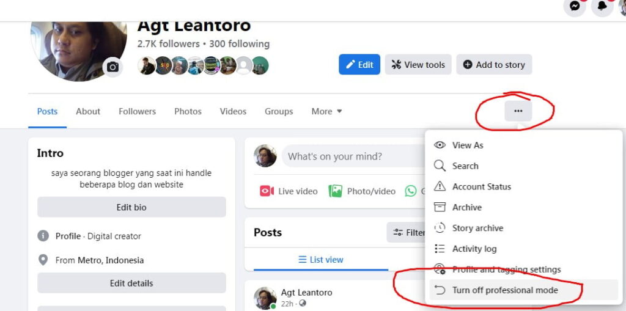Click globe privacy icon under Agt Leantoro post
This screenshot has width=626, height=311.
[x=303, y=304]
